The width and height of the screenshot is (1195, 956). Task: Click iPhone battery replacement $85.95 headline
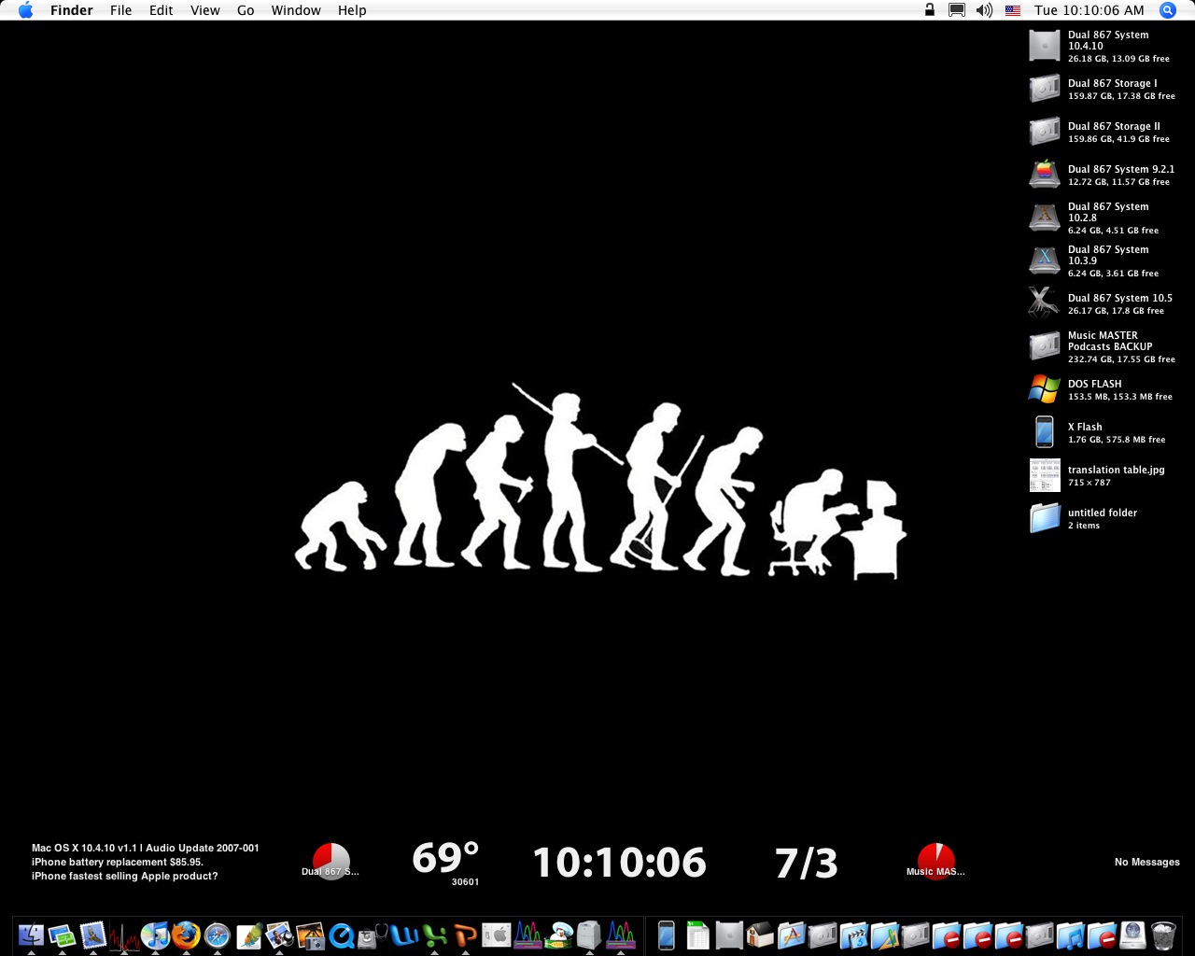[x=118, y=862]
